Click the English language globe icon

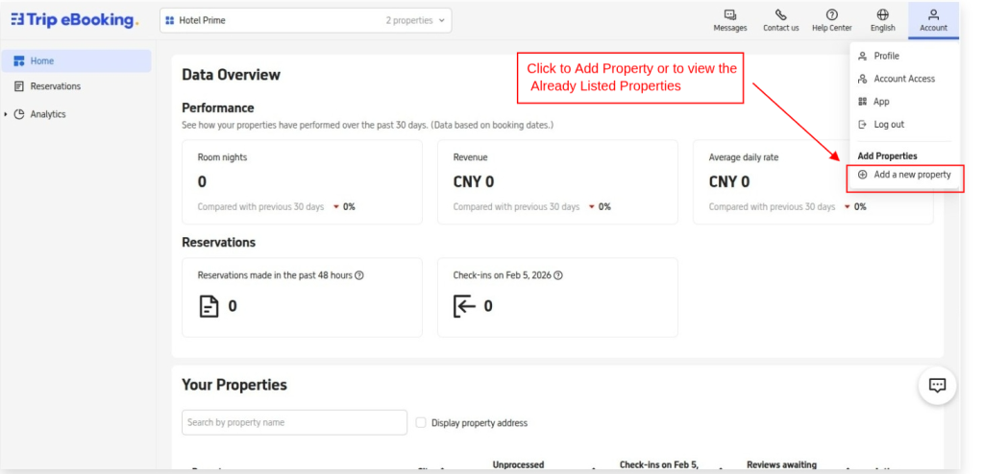882,15
